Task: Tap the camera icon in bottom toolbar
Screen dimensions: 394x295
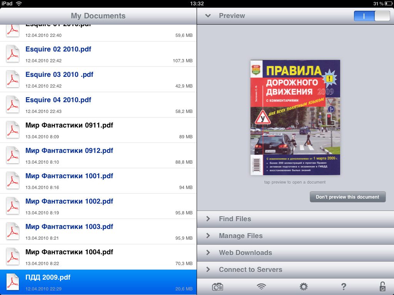Action: (217, 287)
